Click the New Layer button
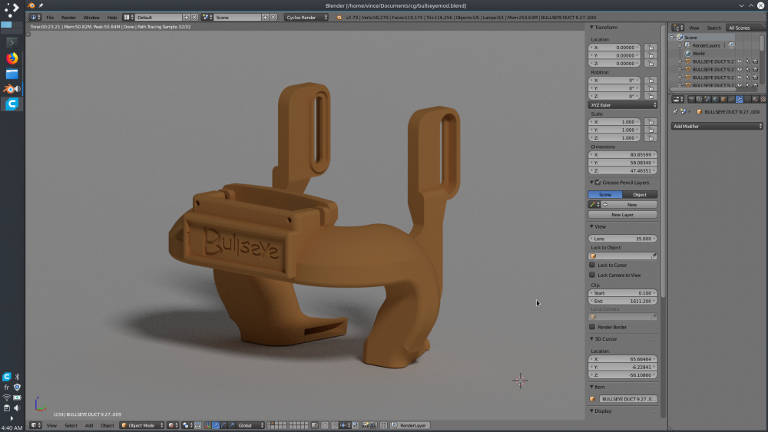Screen dimensions: 768x432 click(623, 214)
